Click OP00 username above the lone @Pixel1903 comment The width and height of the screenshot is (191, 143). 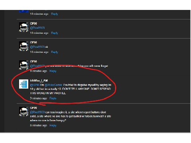(33, 23)
